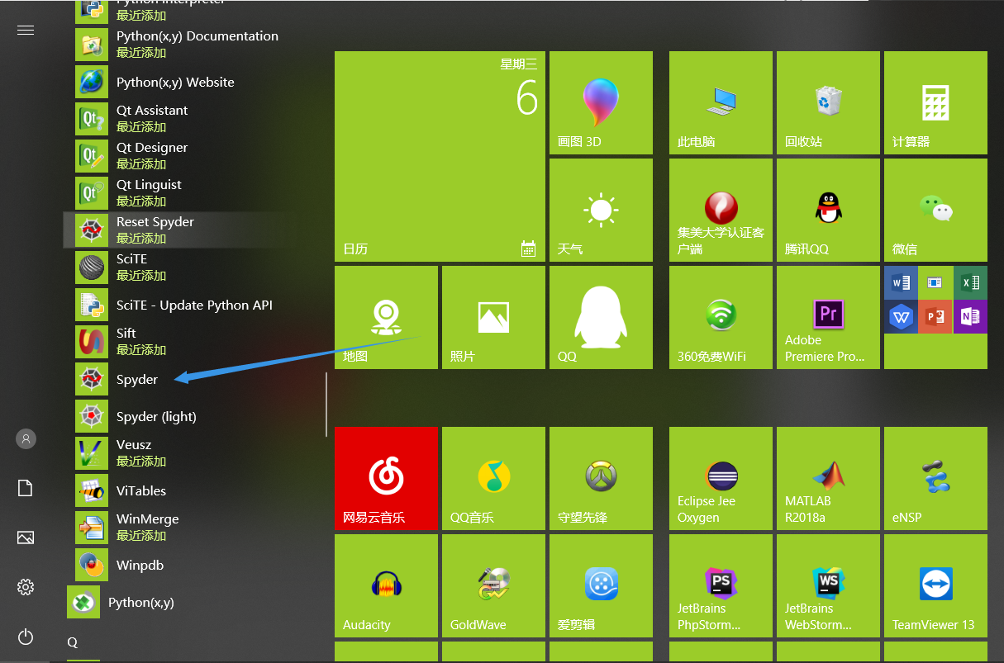Open the 画图 3D tile

coord(601,102)
